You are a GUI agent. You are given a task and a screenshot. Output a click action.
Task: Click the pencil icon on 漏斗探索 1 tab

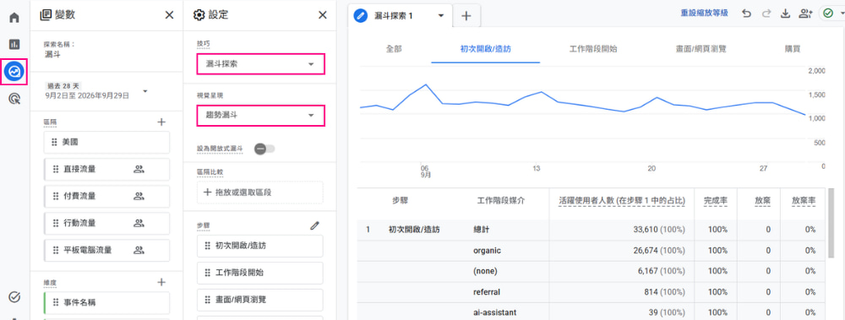click(360, 16)
